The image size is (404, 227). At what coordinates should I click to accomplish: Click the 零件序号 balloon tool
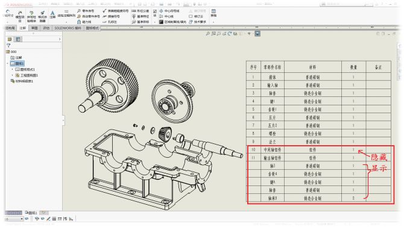pyautogui.click(x=86, y=11)
